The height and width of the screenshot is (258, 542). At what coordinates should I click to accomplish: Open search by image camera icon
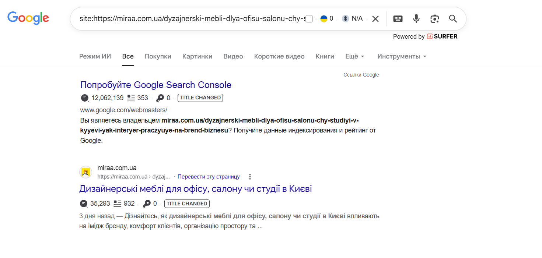pos(435,19)
